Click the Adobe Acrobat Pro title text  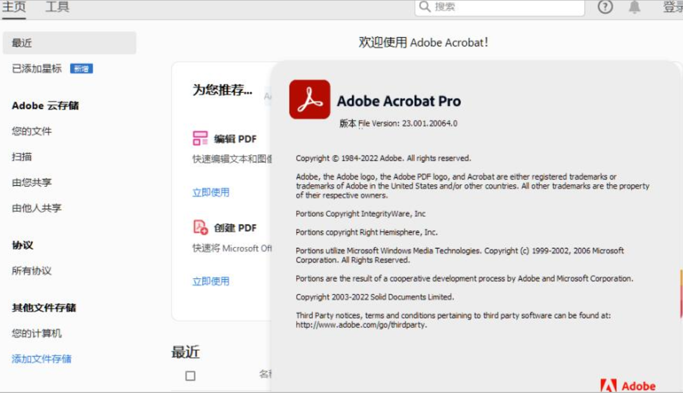pyautogui.click(x=399, y=101)
